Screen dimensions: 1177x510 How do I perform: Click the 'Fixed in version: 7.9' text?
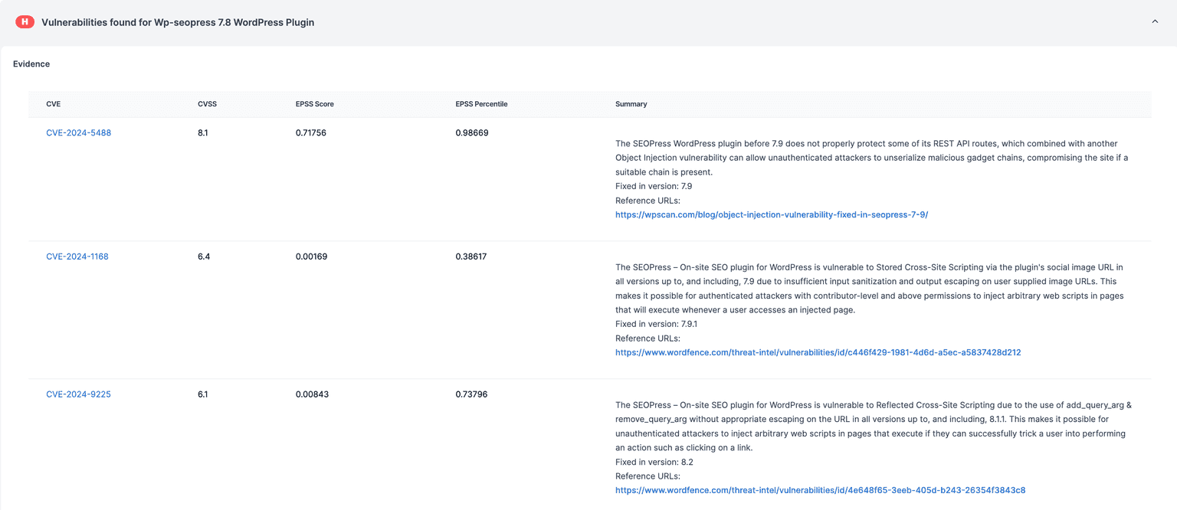click(652, 185)
